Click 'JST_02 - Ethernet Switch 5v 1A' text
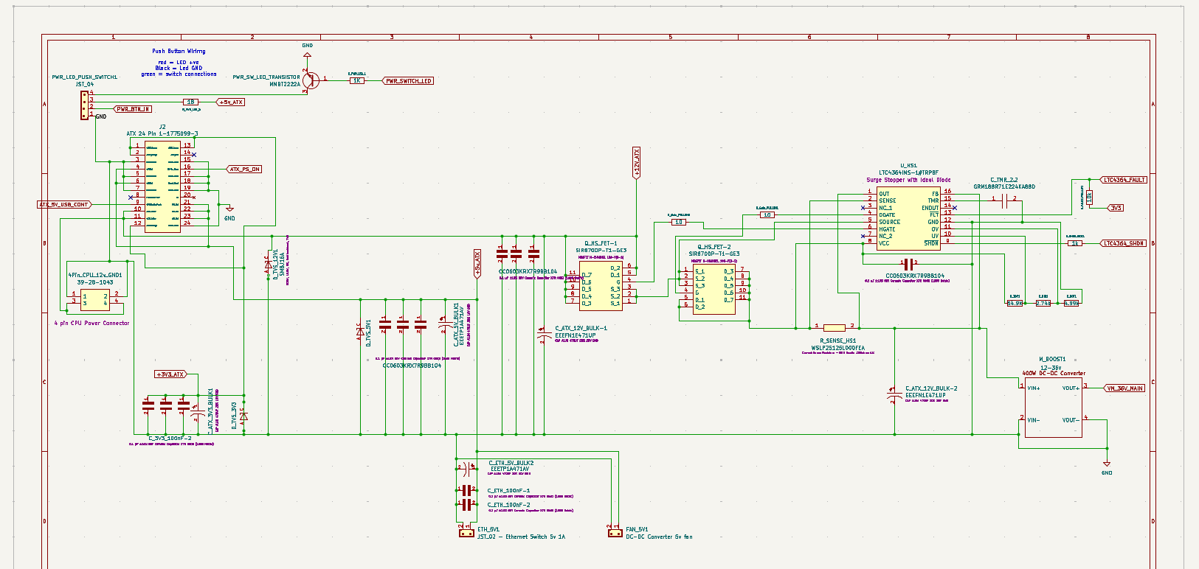The image size is (1199, 569). 521,537
